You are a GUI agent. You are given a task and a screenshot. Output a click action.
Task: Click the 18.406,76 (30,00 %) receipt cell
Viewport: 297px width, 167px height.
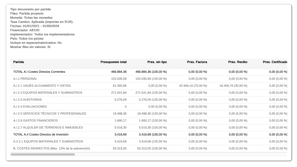pos(233,86)
